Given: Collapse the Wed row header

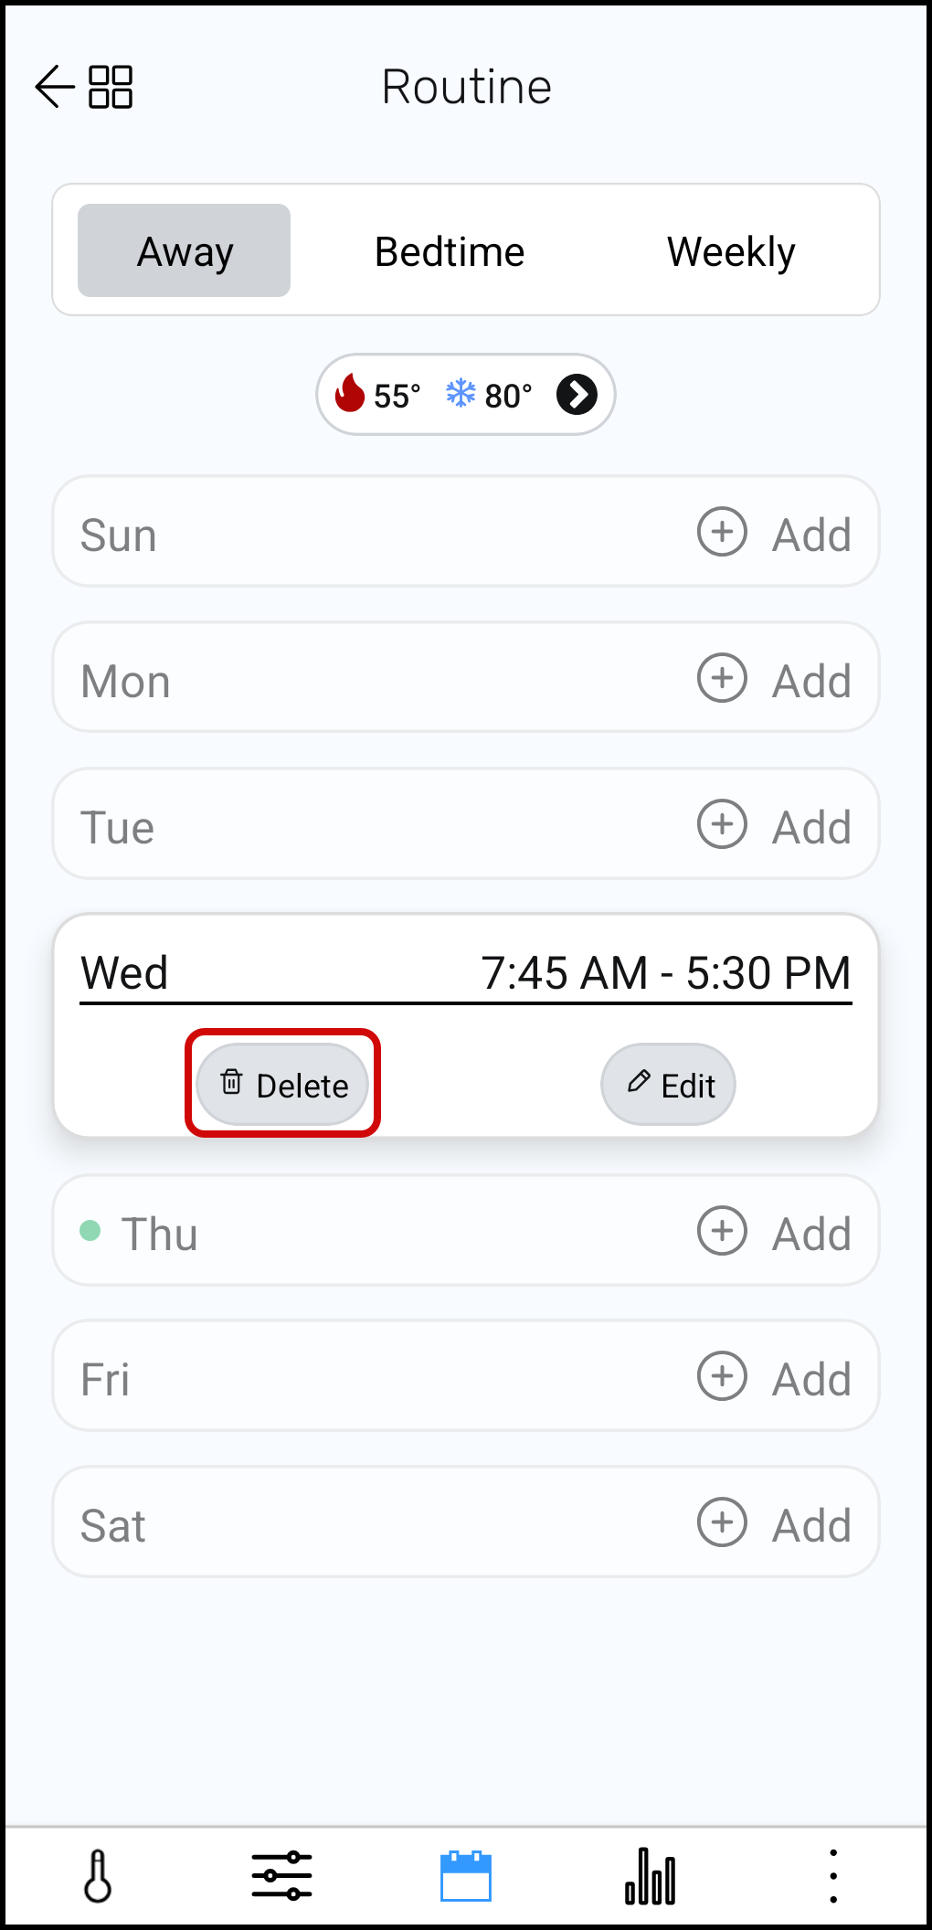Looking at the screenshot, I should tap(466, 972).
